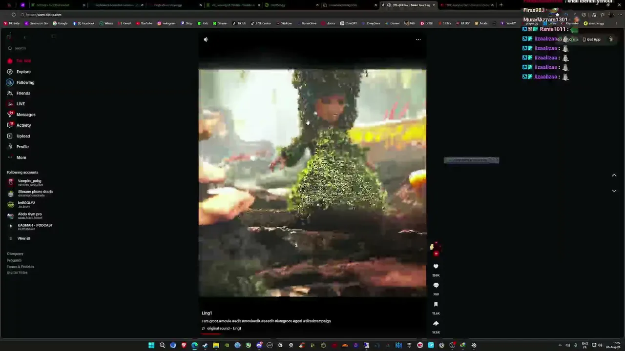
Task: Bookmark the video to favorites
Action: click(x=436, y=304)
